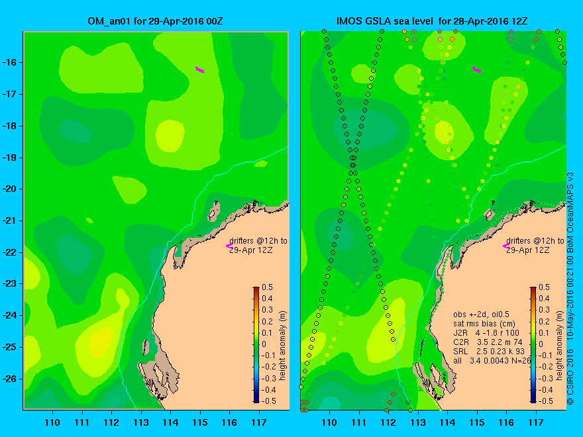The width and height of the screenshot is (583, 437).
Task: Click "drifters @12h to 29-Apr 12Z" in right panel
Action: (x=535, y=245)
